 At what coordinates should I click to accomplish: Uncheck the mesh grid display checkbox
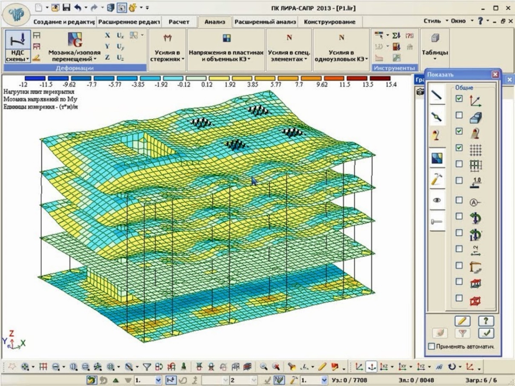point(459,148)
